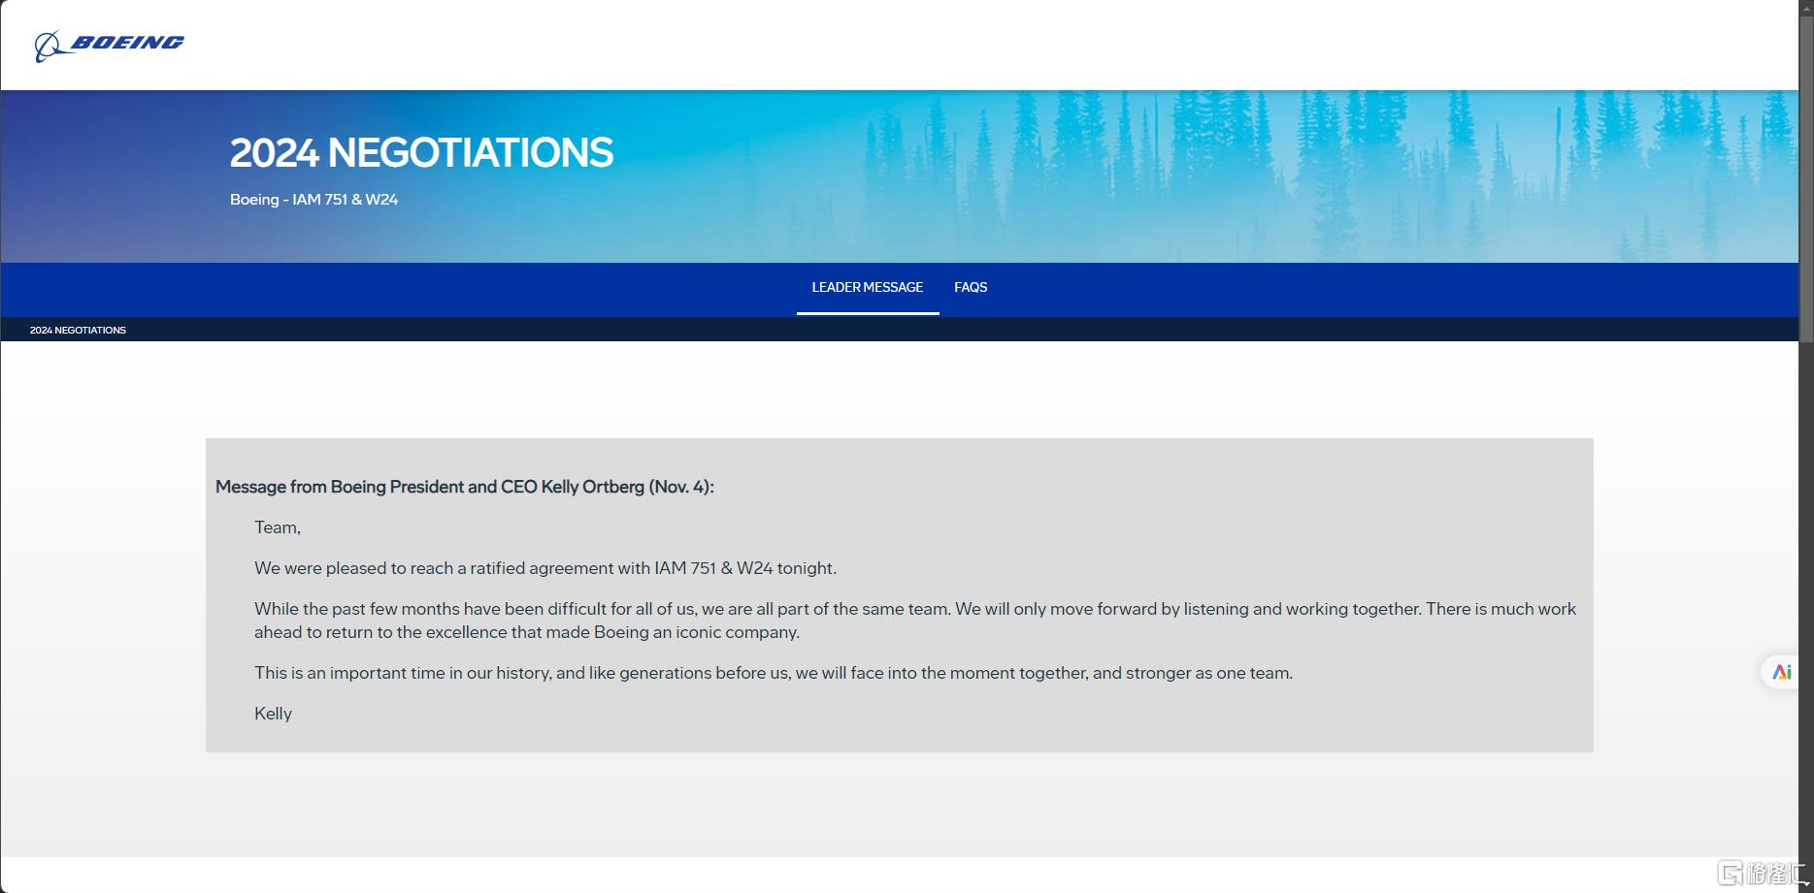Open the FAQs tab
The height and width of the screenshot is (893, 1814).
pyautogui.click(x=971, y=288)
